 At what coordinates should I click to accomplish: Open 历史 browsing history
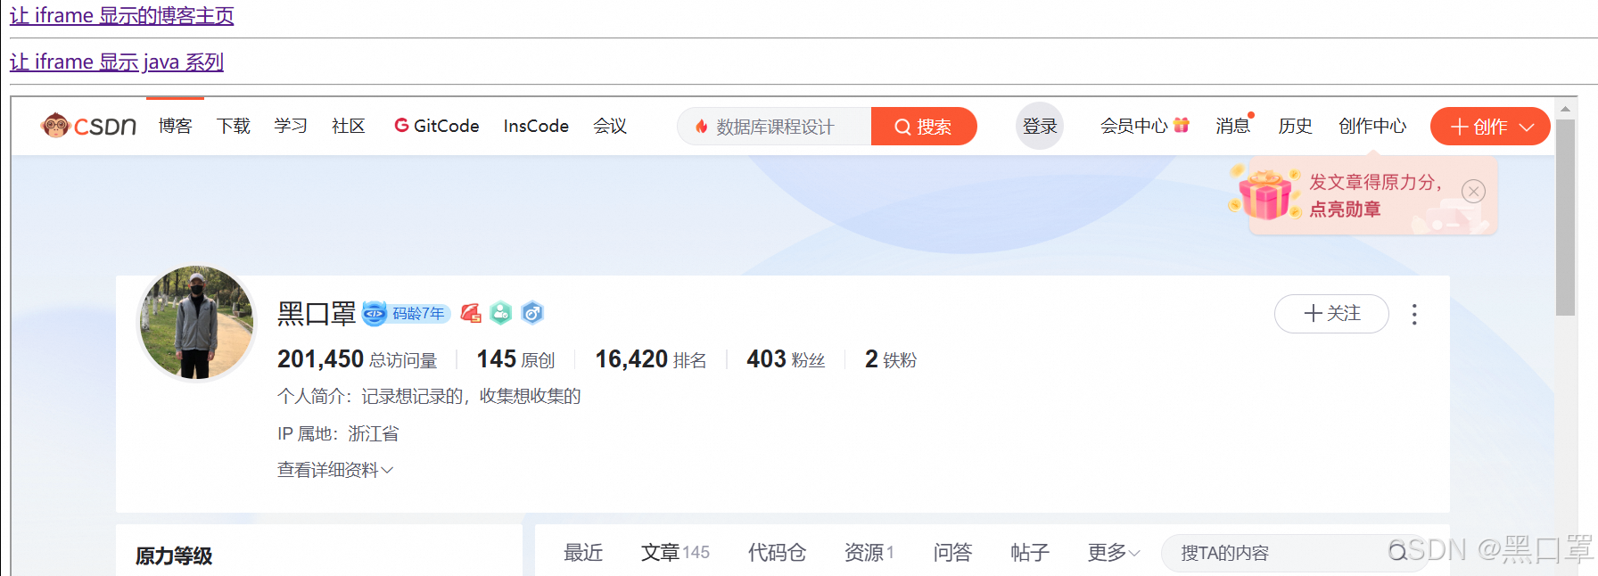click(1295, 126)
